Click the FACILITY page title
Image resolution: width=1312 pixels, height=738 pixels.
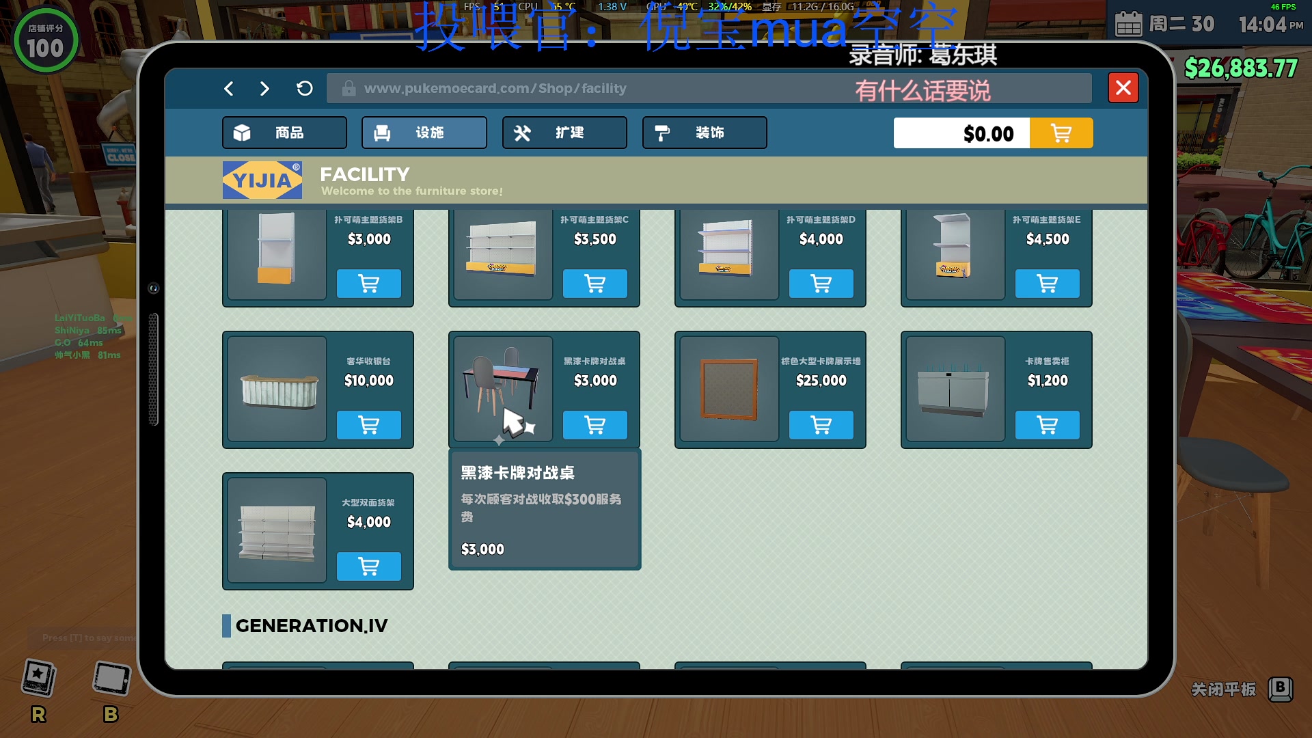click(x=365, y=174)
